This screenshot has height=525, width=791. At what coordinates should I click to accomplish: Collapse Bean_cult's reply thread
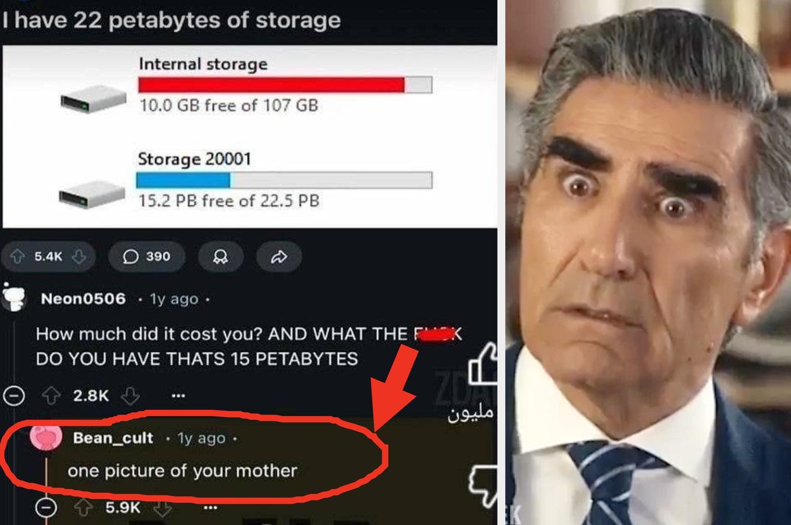tap(47, 507)
